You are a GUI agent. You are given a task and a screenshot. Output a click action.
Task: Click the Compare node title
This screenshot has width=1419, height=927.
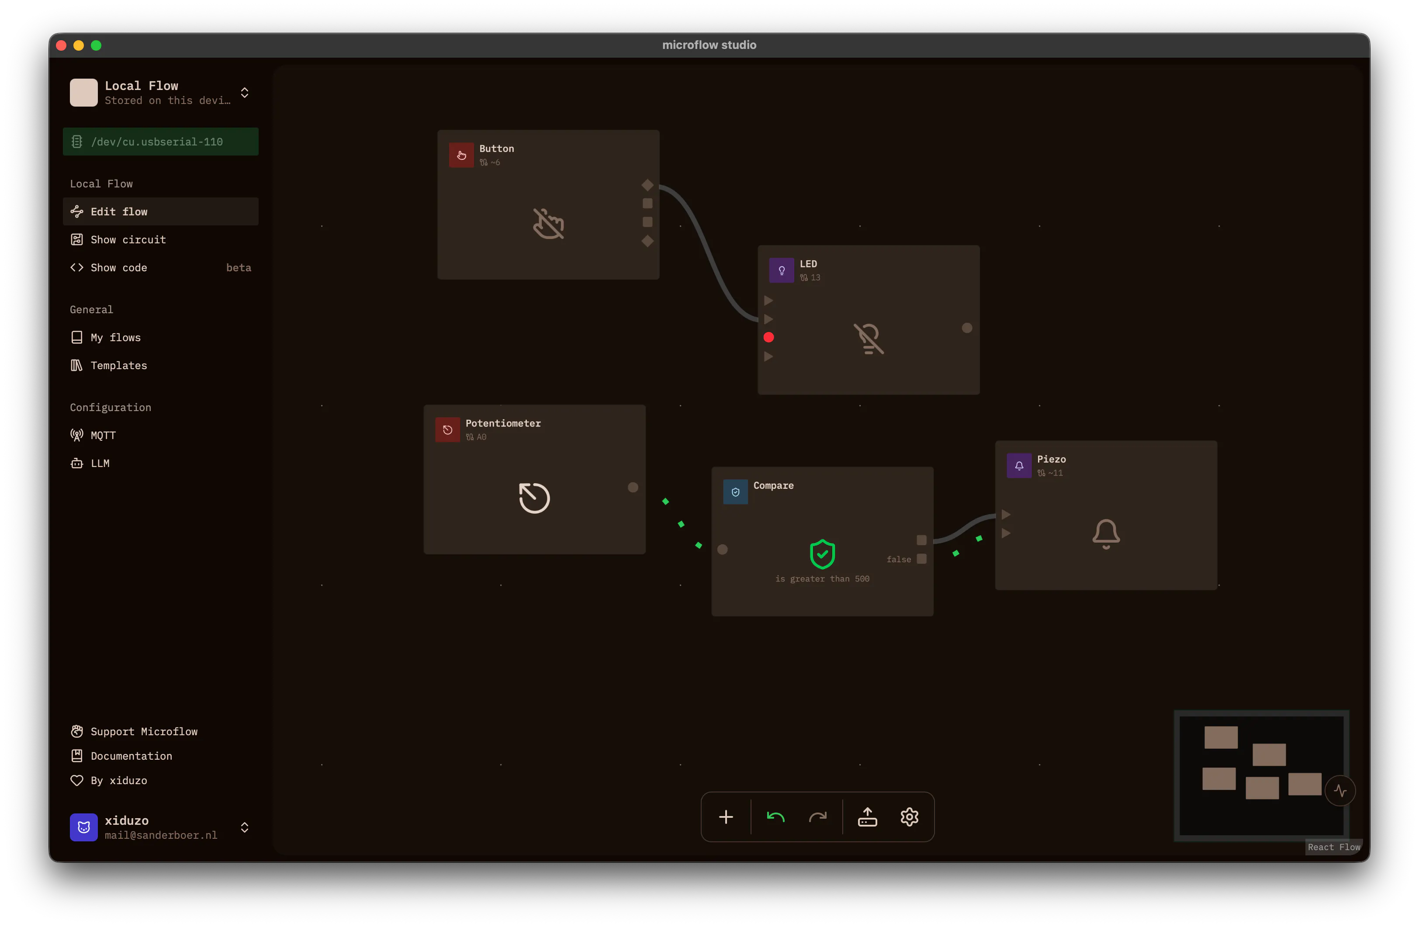[773, 485]
